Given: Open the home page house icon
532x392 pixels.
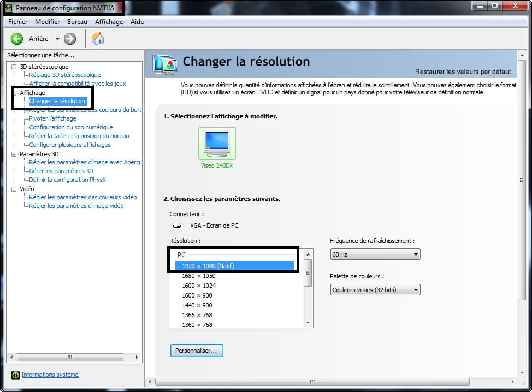Looking at the screenshot, I should coord(98,39).
